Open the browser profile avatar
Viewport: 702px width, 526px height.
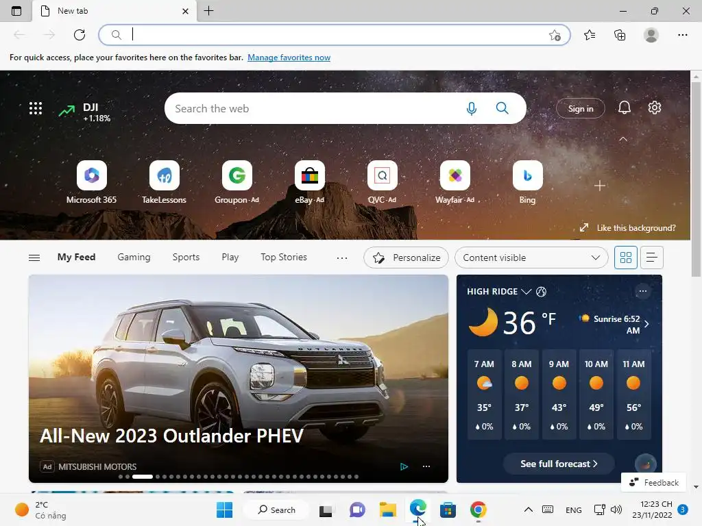tap(651, 35)
